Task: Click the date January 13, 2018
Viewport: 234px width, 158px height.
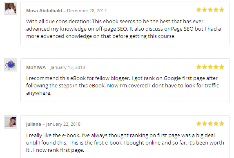Action: pos(68,67)
